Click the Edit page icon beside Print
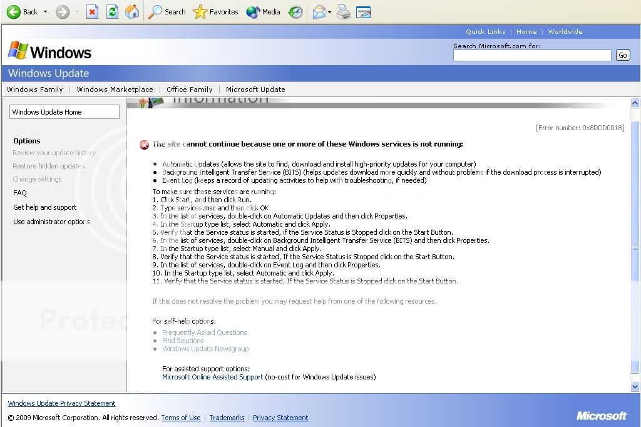 (363, 13)
